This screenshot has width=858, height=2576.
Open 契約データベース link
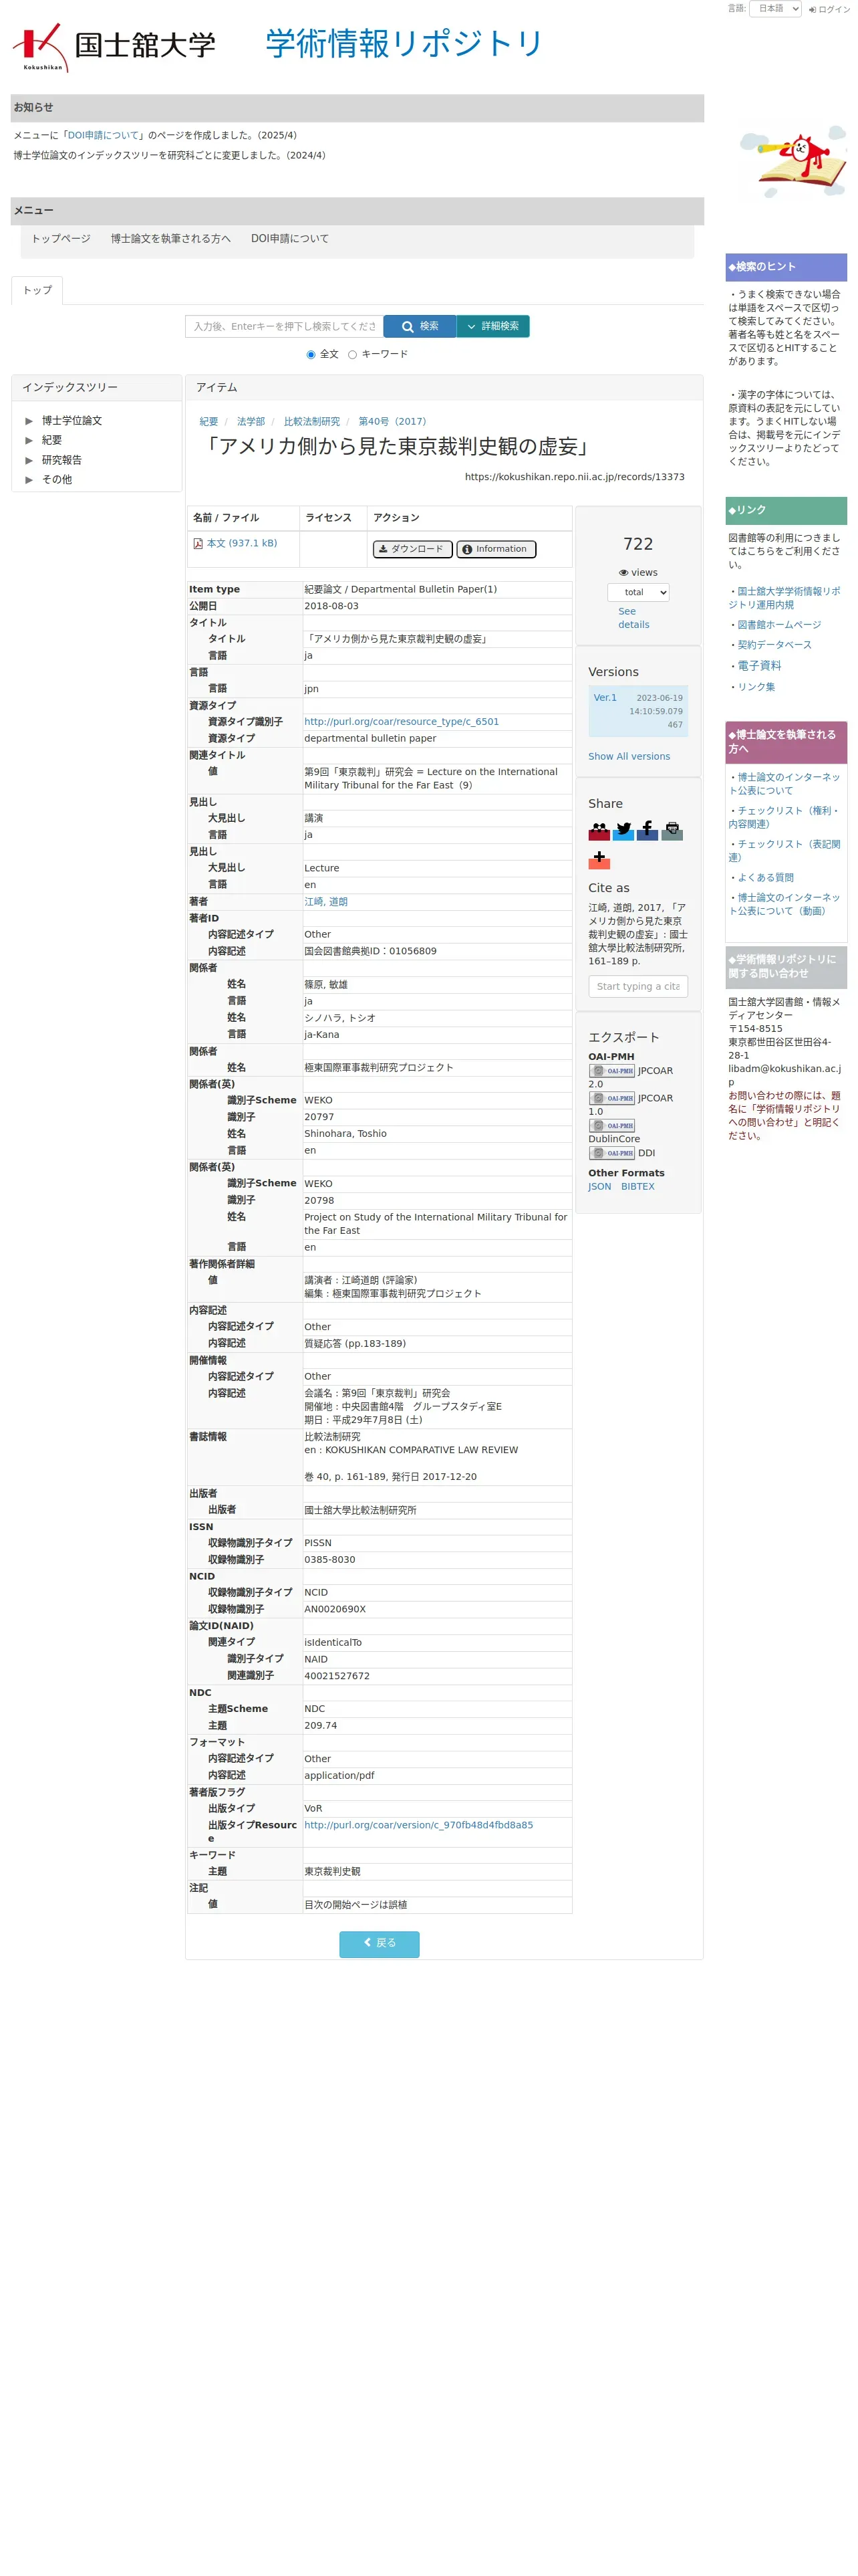[774, 645]
